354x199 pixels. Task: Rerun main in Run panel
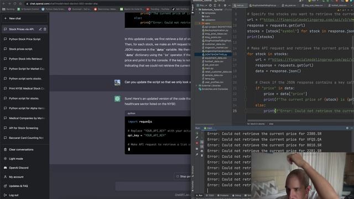tap(197, 133)
